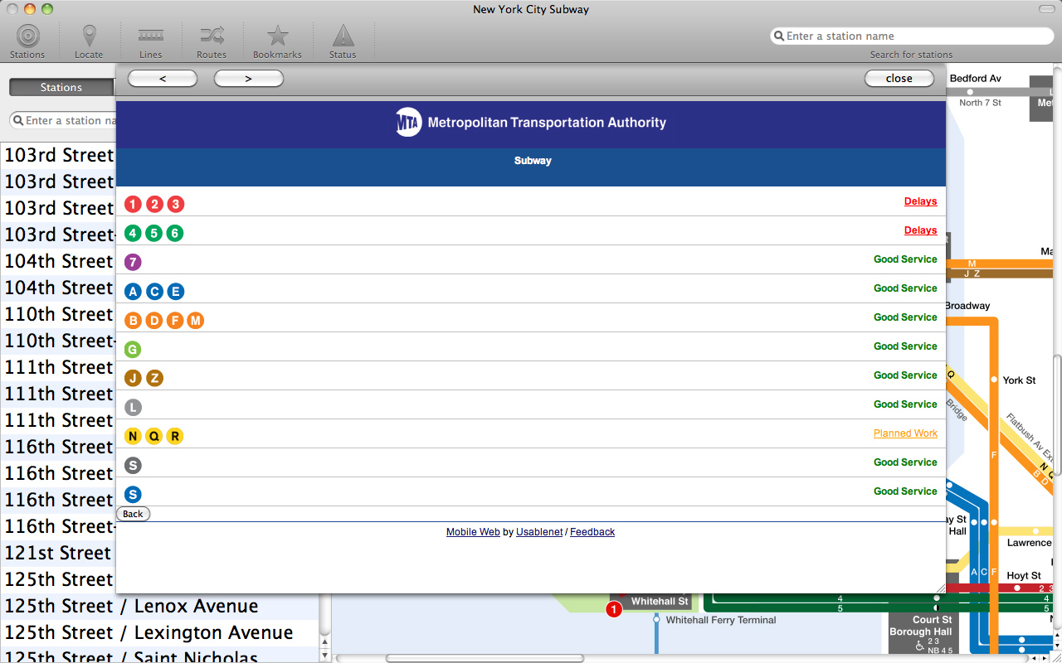Open Good Service link for 7 line

(x=905, y=259)
